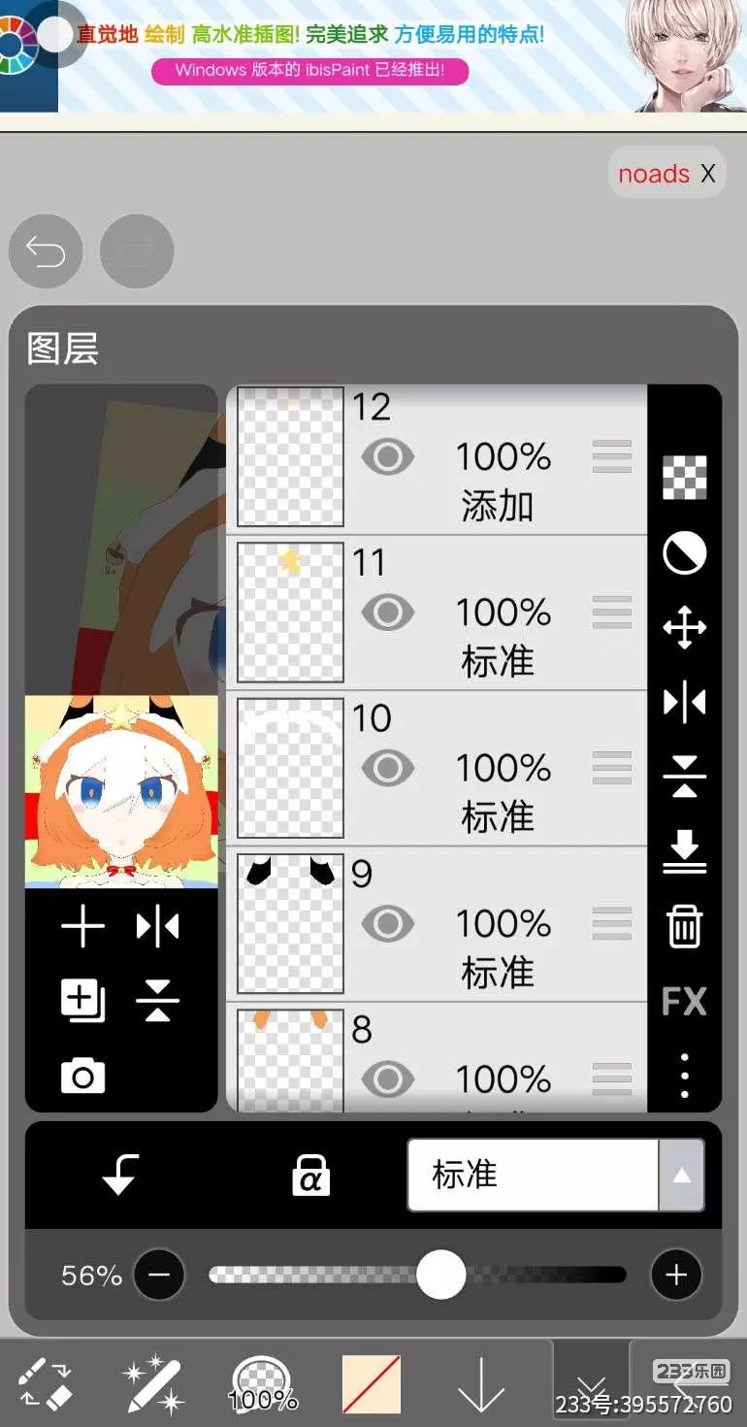Expand blend mode list with triangle arrow
The height and width of the screenshot is (1427, 747).
pyautogui.click(x=682, y=1175)
